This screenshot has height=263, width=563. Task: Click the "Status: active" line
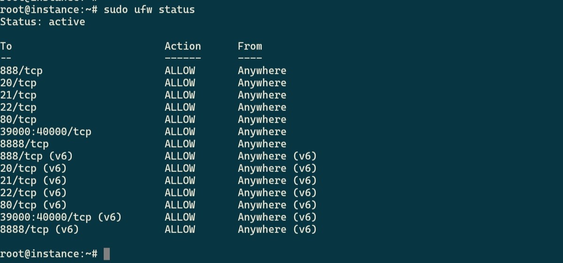pos(42,22)
